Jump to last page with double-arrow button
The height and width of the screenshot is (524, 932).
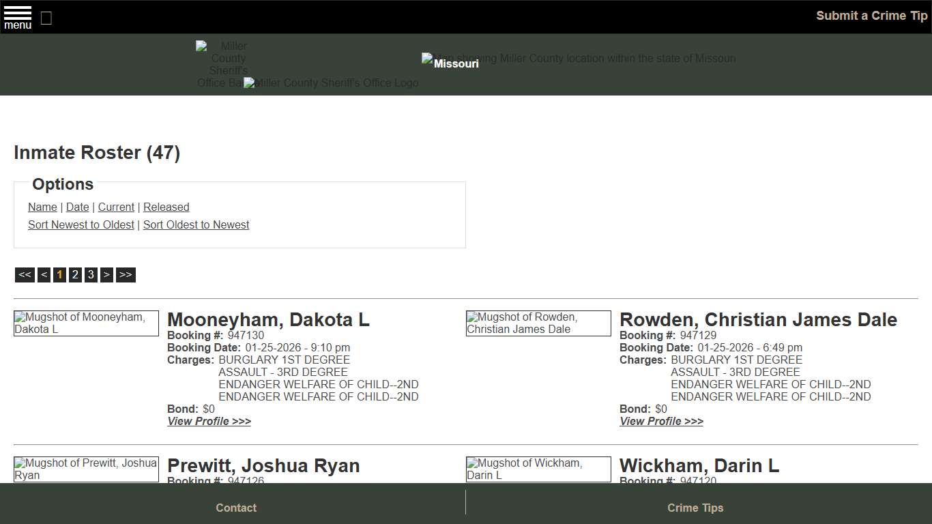point(126,274)
